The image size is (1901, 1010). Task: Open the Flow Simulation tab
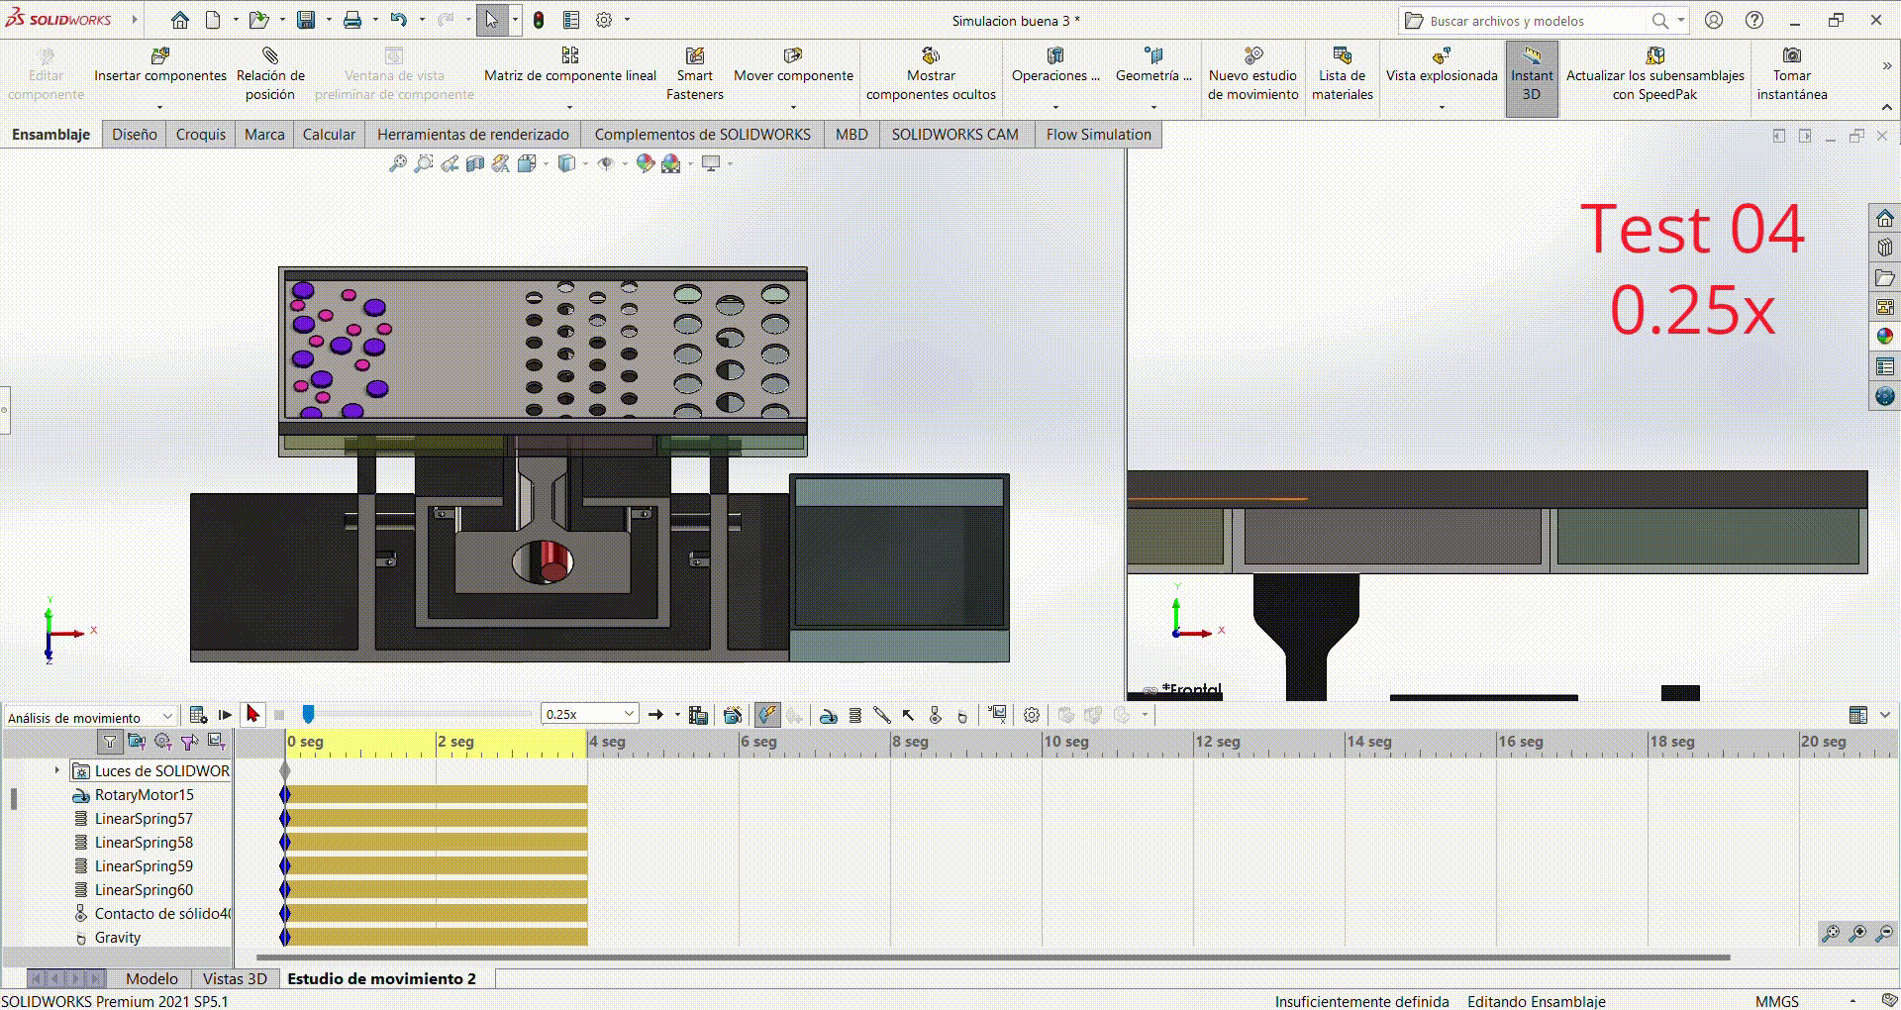click(x=1098, y=134)
